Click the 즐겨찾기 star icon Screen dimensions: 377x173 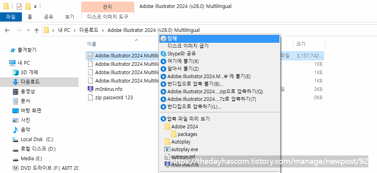12,50
